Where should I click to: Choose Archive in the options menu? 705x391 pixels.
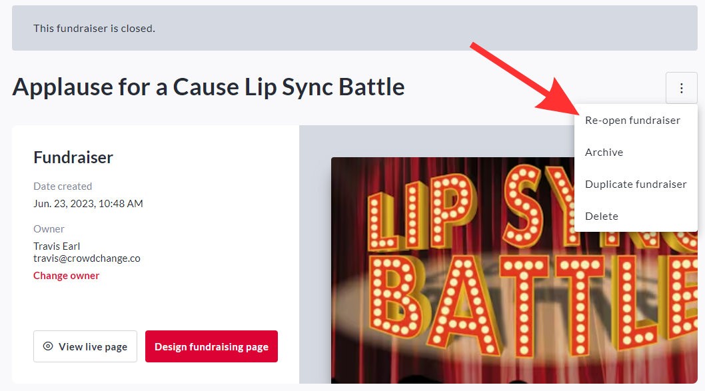coord(604,153)
